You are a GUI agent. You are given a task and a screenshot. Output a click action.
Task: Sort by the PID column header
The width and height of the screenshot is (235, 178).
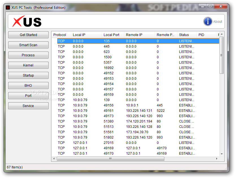coord(206,35)
